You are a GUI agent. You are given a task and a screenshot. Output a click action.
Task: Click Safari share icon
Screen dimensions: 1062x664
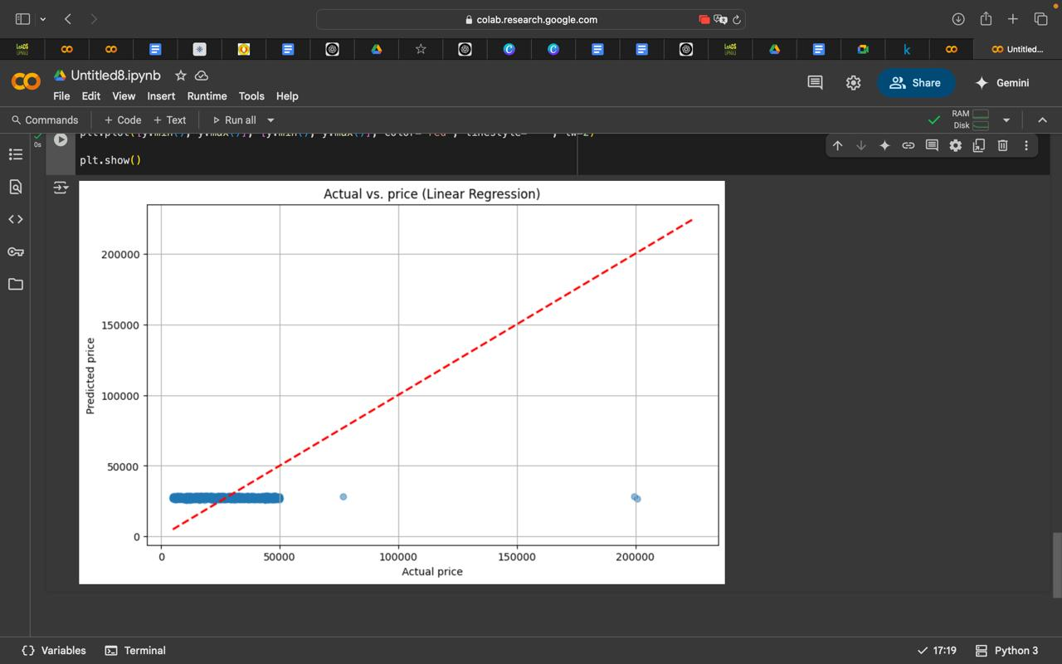(x=986, y=18)
